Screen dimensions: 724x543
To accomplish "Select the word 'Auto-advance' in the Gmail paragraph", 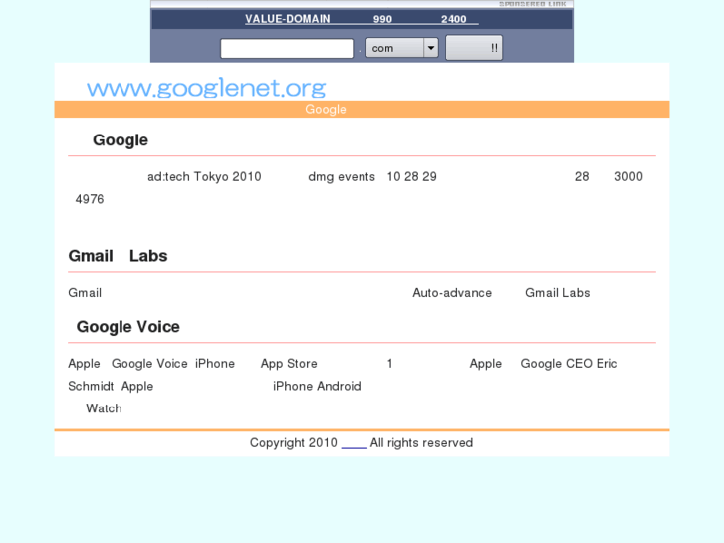I will [452, 293].
